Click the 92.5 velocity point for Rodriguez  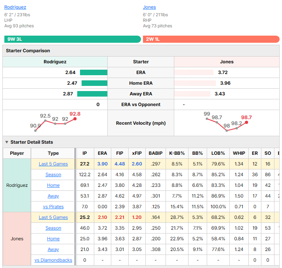[x=45, y=121]
